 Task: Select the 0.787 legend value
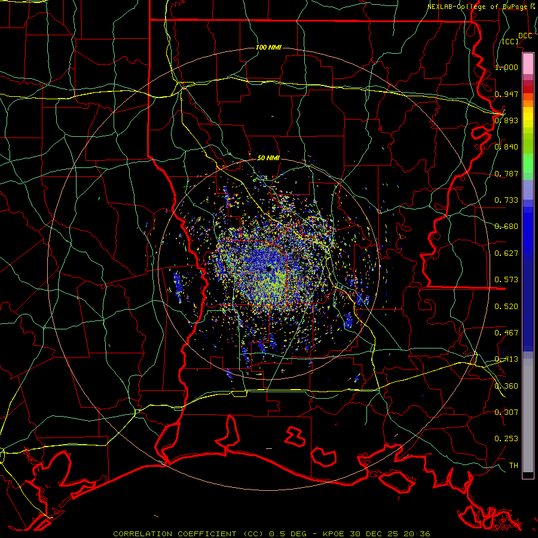(506, 173)
